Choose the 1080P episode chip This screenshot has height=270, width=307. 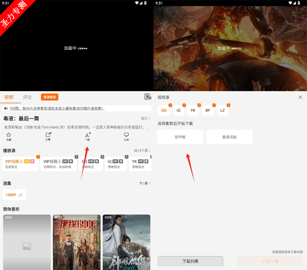(x=14, y=195)
